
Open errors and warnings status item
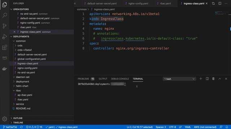coord(34,127)
